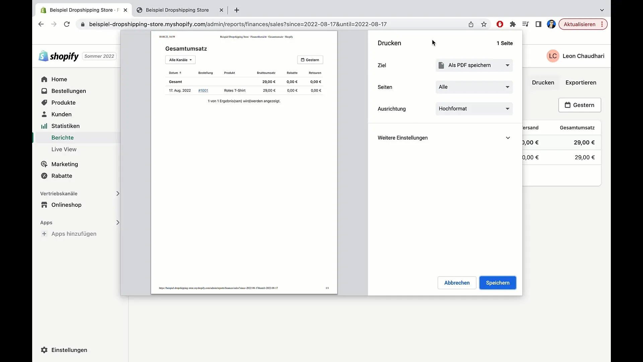Click the LC user avatar

553,56
